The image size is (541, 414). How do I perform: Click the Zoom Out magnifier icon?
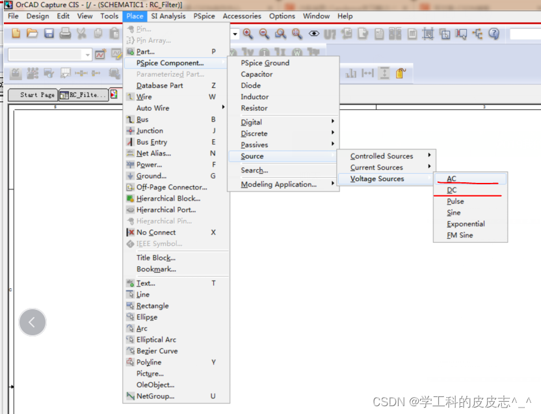click(264, 33)
